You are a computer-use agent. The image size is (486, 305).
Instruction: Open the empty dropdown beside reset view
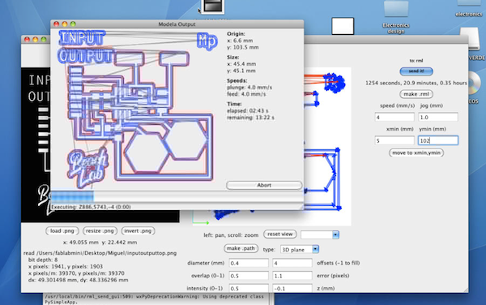(320, 235)
